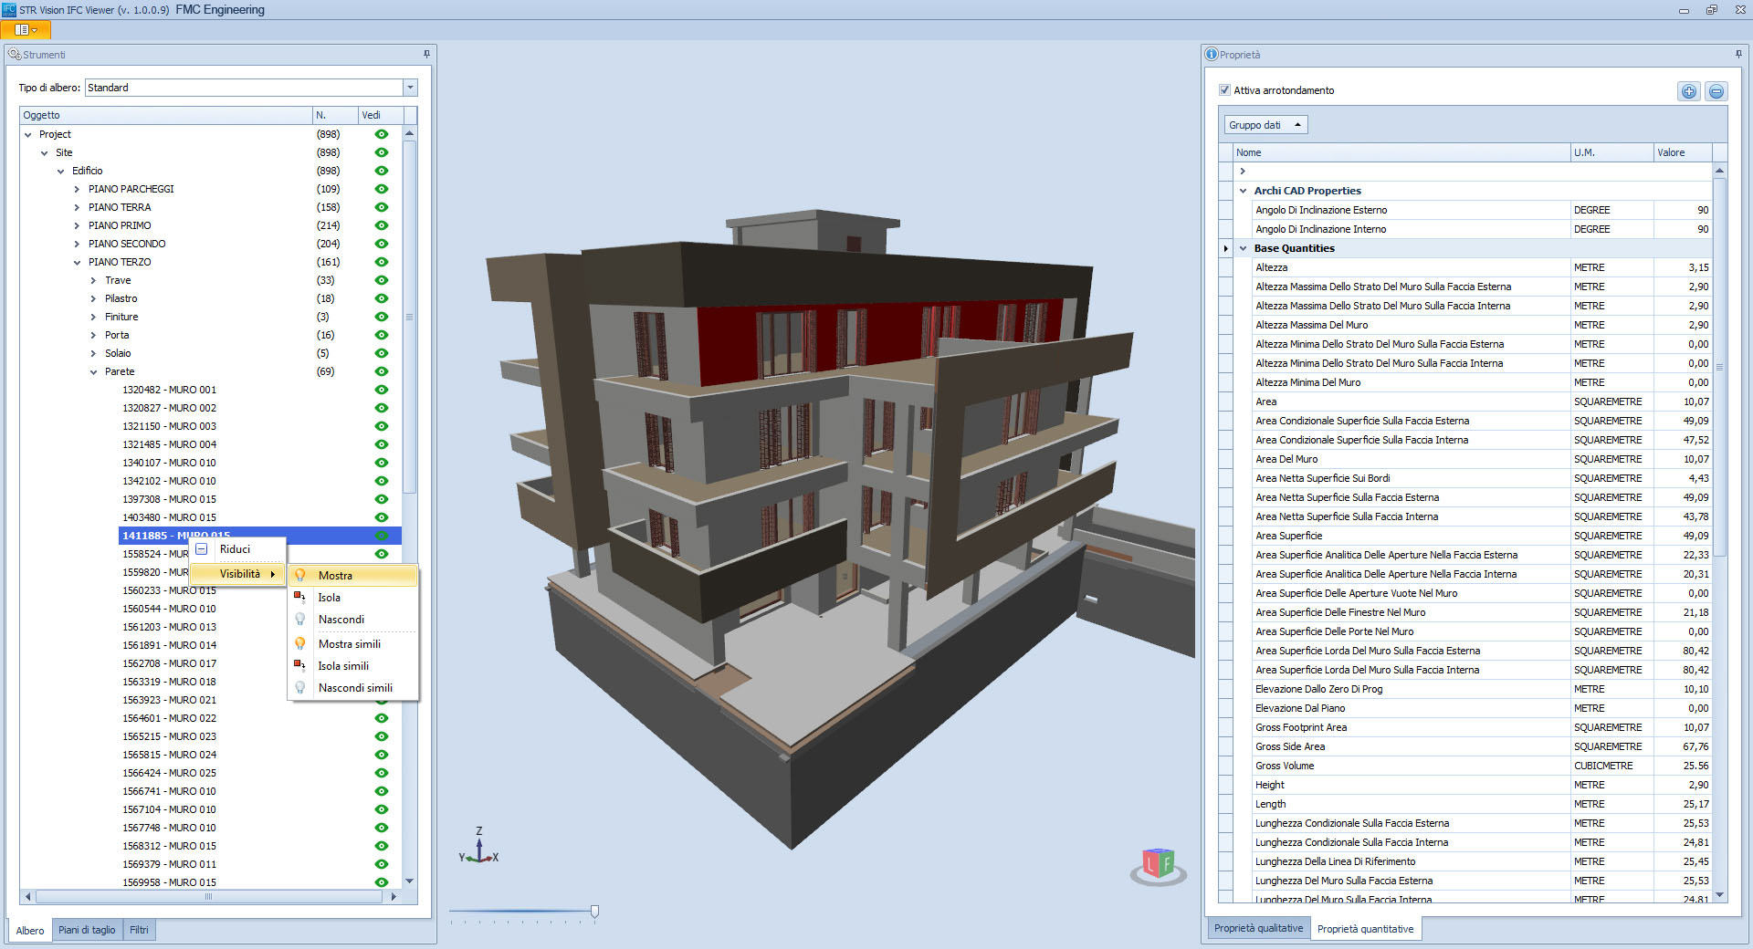Switch to Proprietà qualitative tab
The height and width of the screenshot is (949, 1753).
point(1258,928)
